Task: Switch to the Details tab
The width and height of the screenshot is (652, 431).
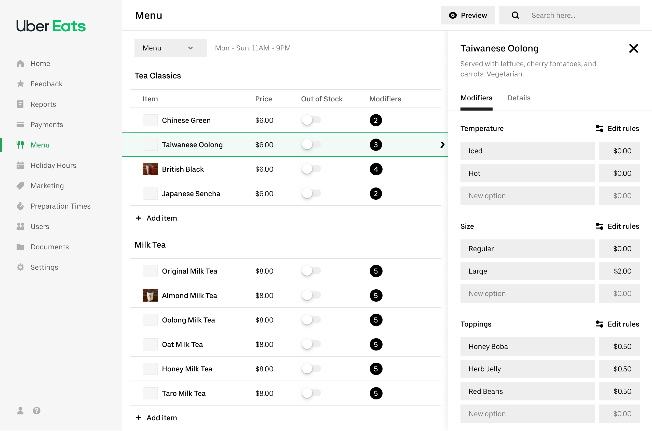Action: pos(519,98)
